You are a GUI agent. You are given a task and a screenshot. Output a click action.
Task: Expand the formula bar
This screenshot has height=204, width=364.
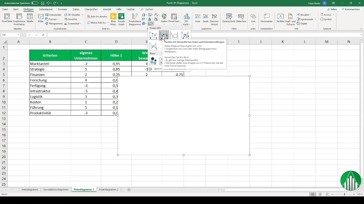click(361, 35)
